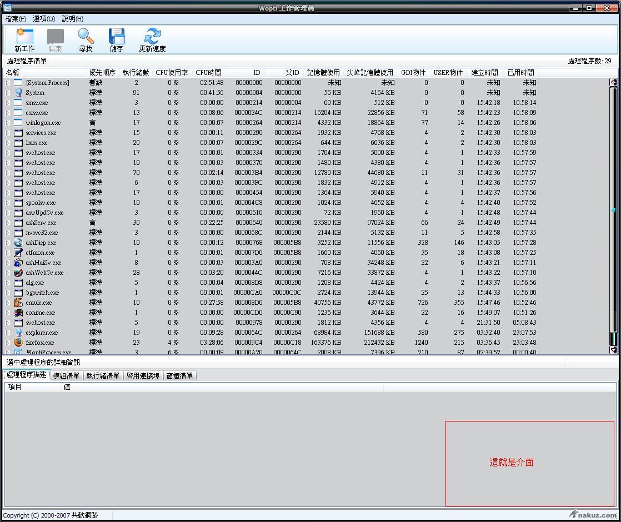Expand the emule.exe tree node

click(8, 303)
